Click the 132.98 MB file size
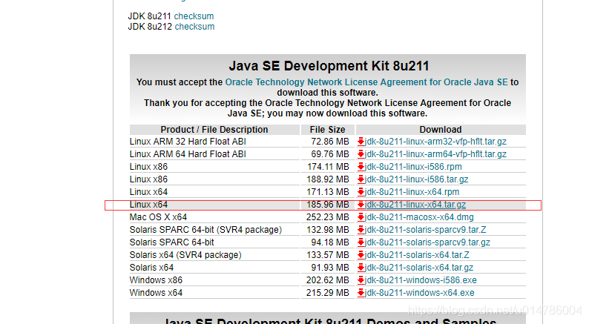The image size is (589, 324). pyautogui.click(x=328, y=230)
